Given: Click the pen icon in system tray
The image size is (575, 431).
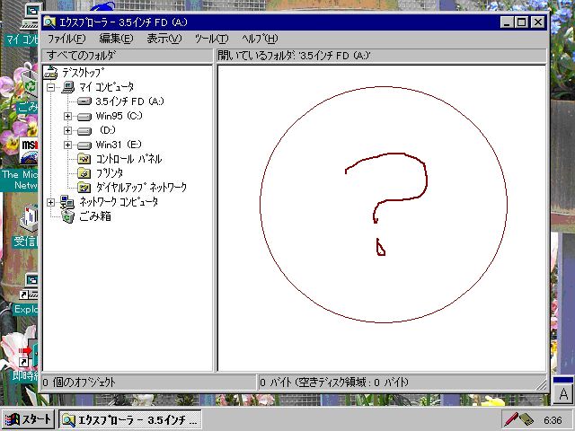Looking at the screenshot, I should coord(513,419).
